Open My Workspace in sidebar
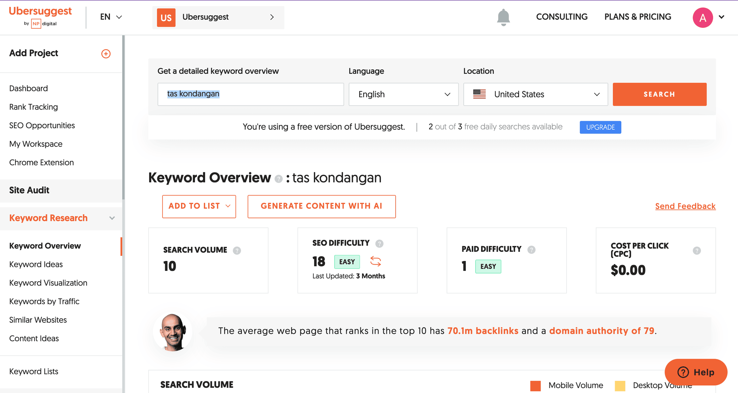 (36, 144)
